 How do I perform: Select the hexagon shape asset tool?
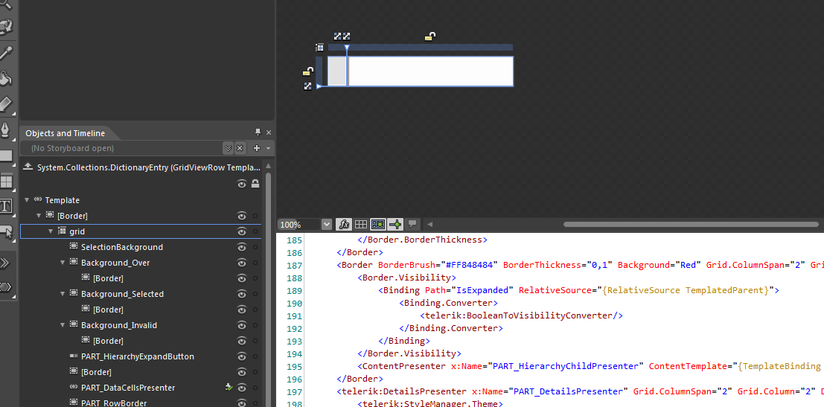(5, 286)
